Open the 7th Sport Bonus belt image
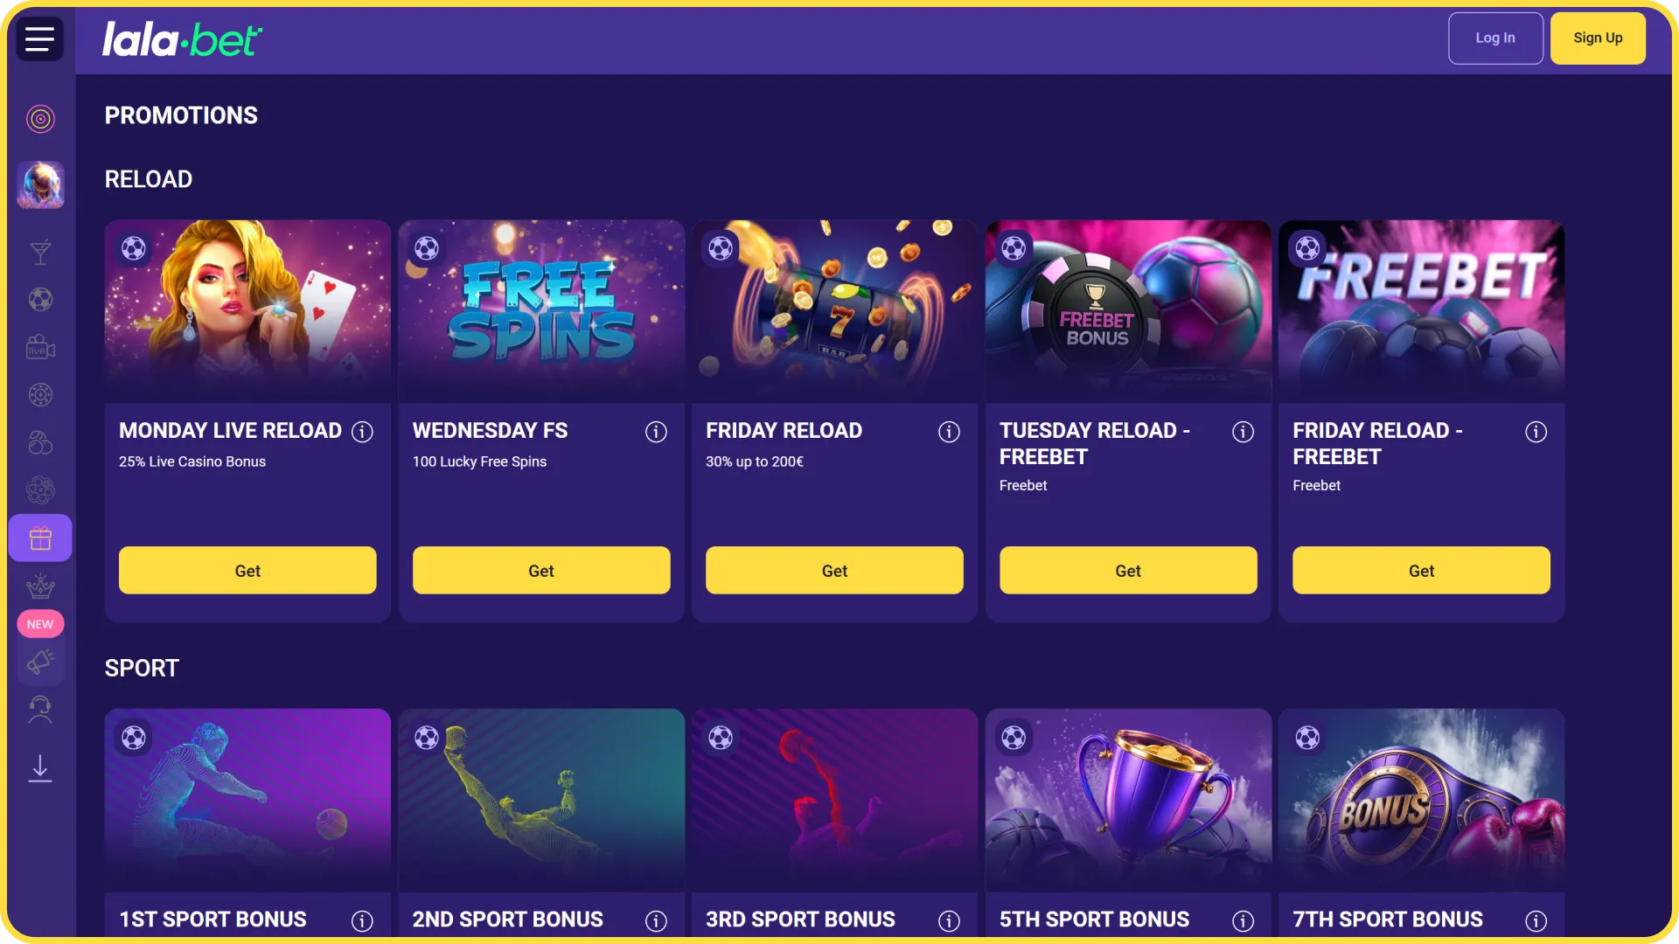This screenshot has height=944, width=1679. [1421, 800]
